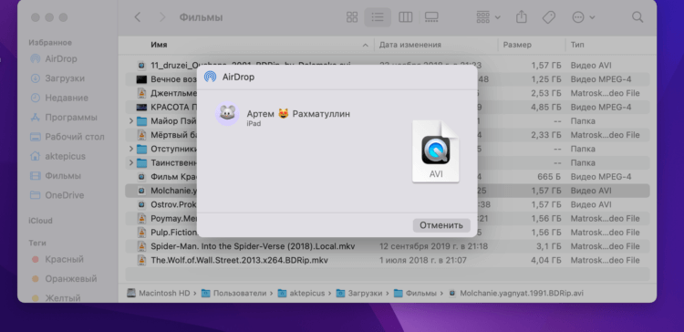Screen dimensions: 684x332
Task: Open Фильмы in the sidebar
Action: [55, 176]
